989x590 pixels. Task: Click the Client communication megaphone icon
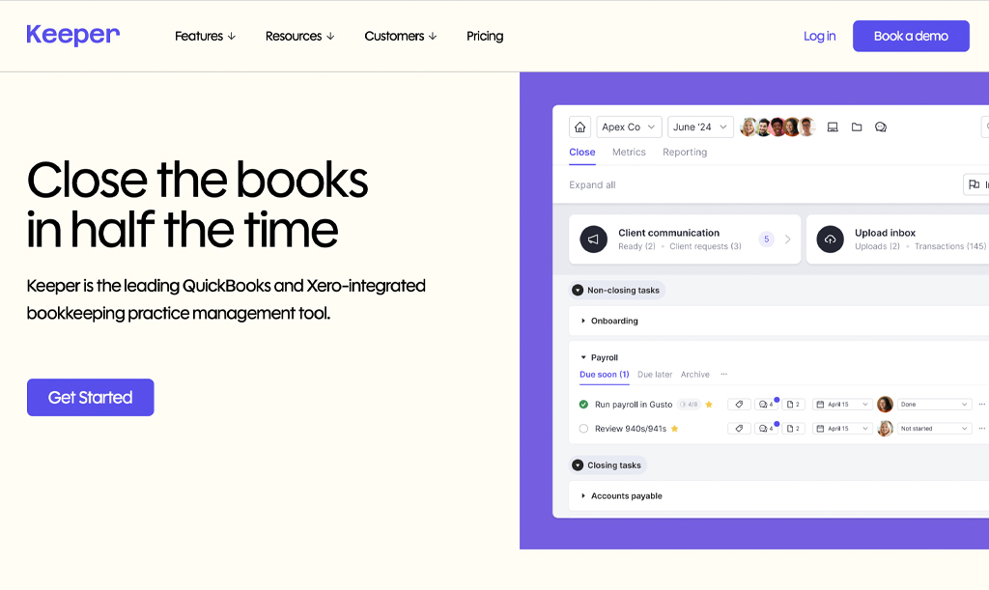click(x=594, y=239)
